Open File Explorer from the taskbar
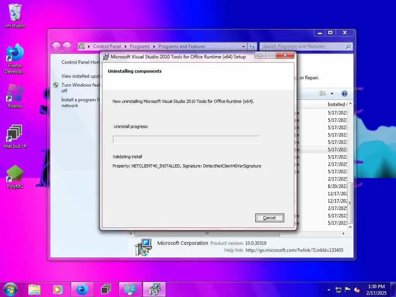Image resolution: width=396 pixels, height=297 pixels. click(34, 289)
